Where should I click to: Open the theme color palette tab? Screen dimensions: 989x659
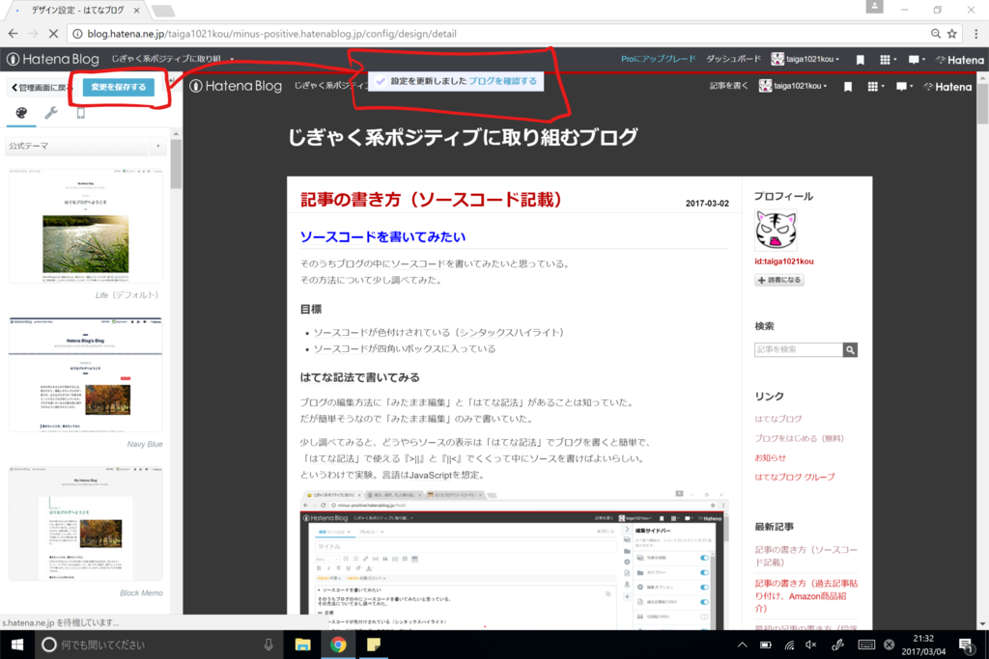click(x=21, y=114)
